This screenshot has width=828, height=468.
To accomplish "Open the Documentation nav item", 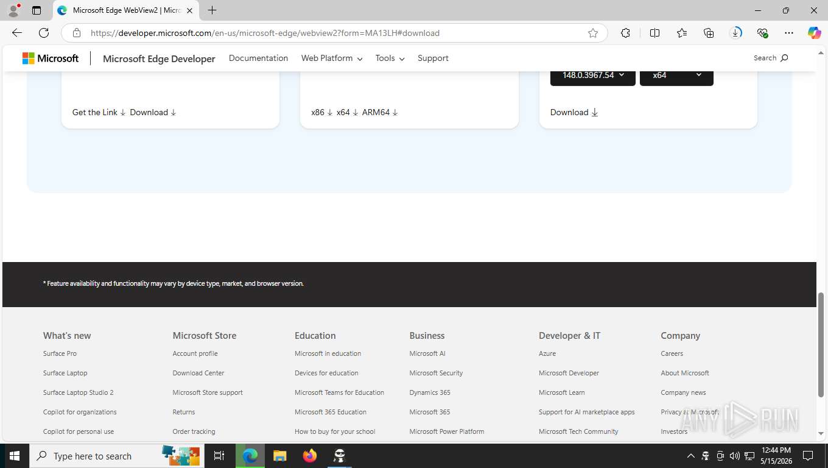I will tap(258, 58).
